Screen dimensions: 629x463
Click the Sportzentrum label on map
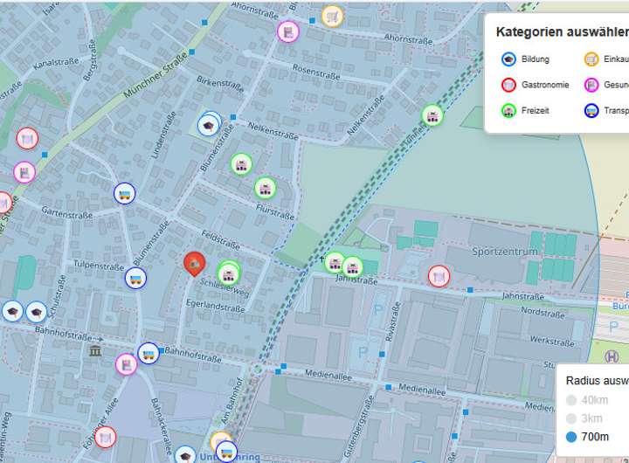(x=505, y=252)
